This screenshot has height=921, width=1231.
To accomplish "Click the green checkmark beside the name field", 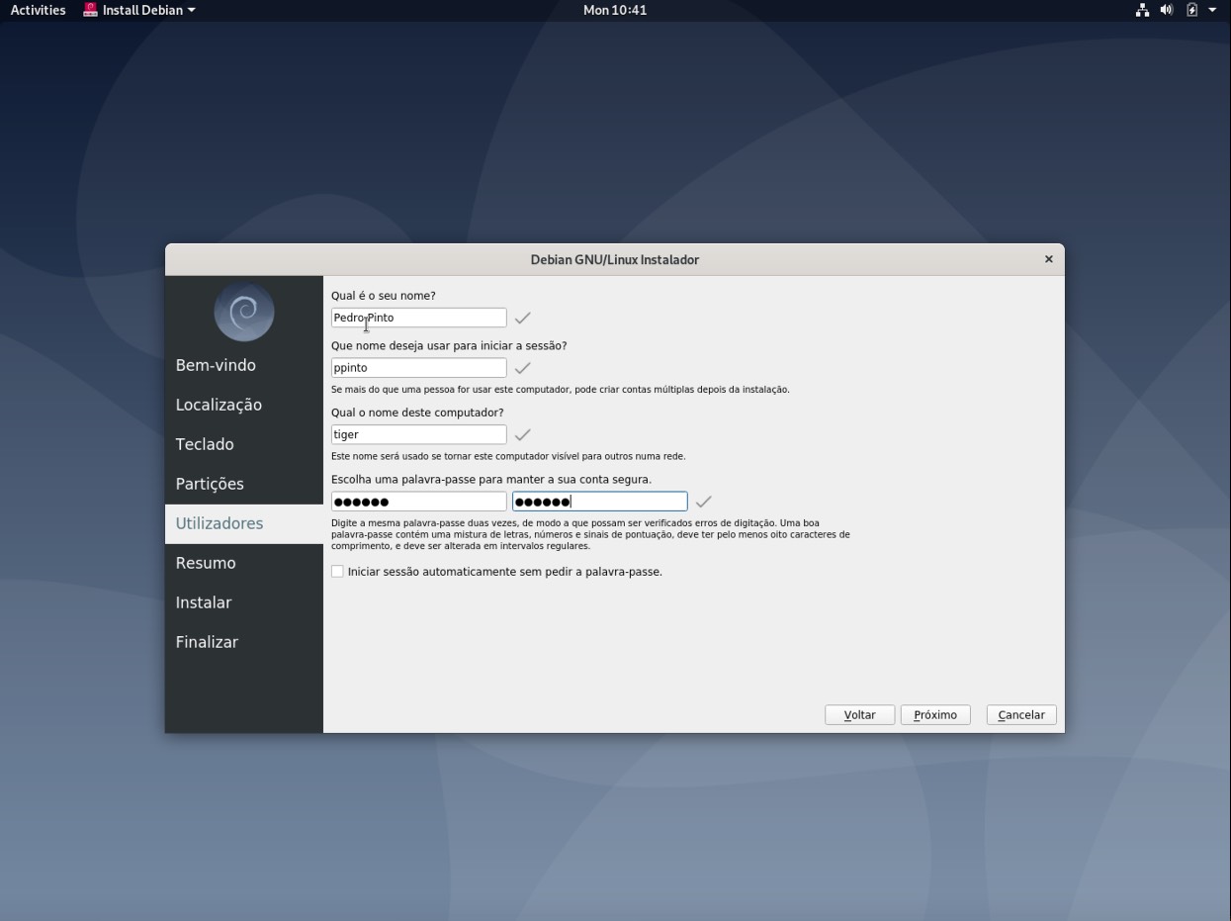I will 522,317.
